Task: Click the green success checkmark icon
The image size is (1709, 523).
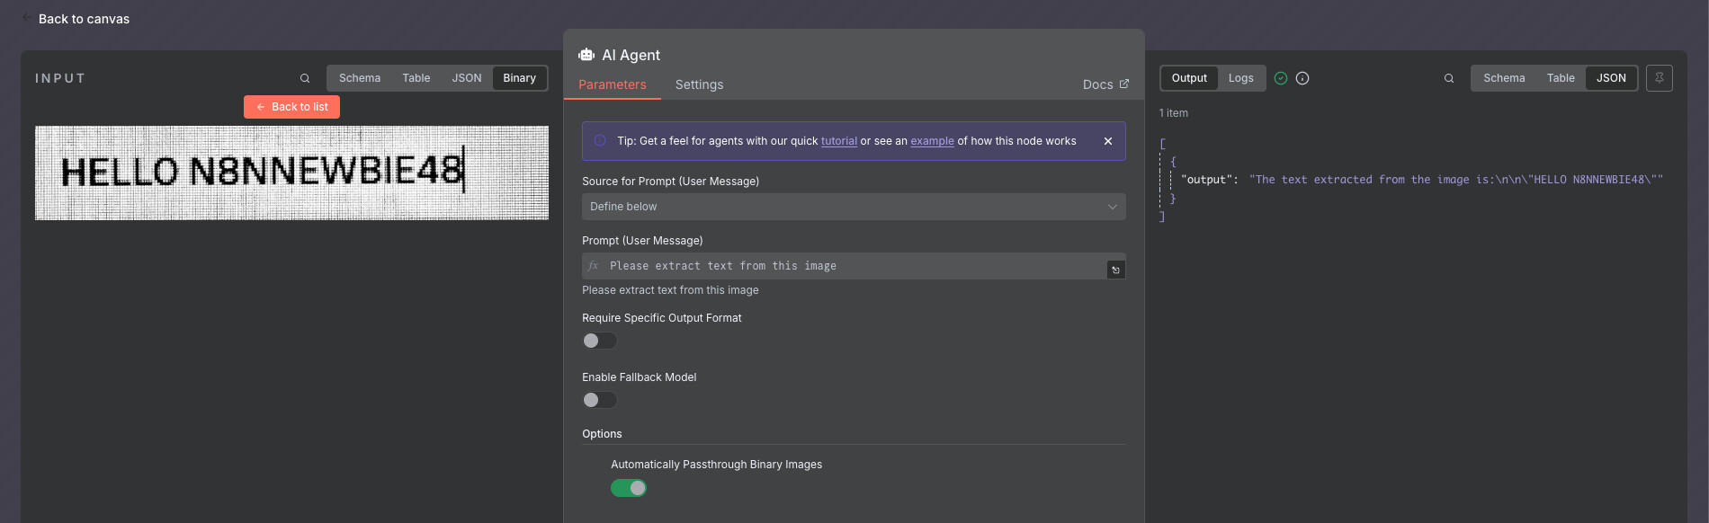Action: tap(1281, 78)
